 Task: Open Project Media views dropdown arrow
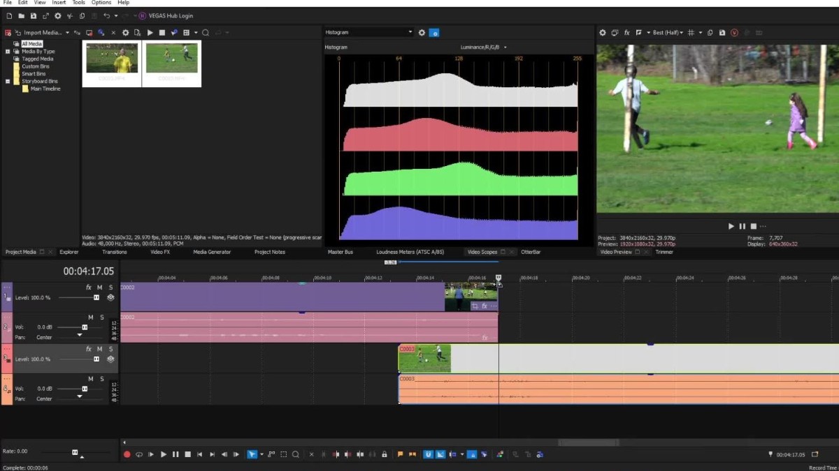coord(196,33)
